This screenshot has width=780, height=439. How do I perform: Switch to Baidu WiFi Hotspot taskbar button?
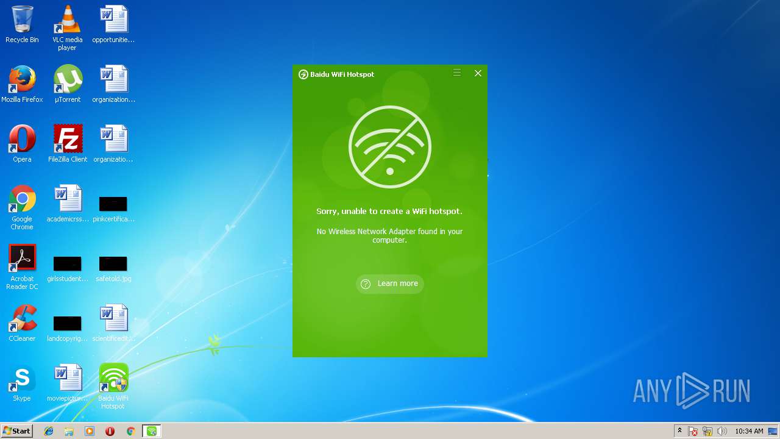pyautogui.click(x=152, y=431)
